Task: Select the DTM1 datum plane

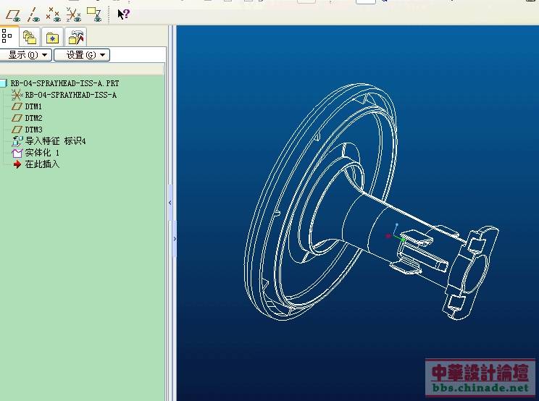Action: coord(33,106)
